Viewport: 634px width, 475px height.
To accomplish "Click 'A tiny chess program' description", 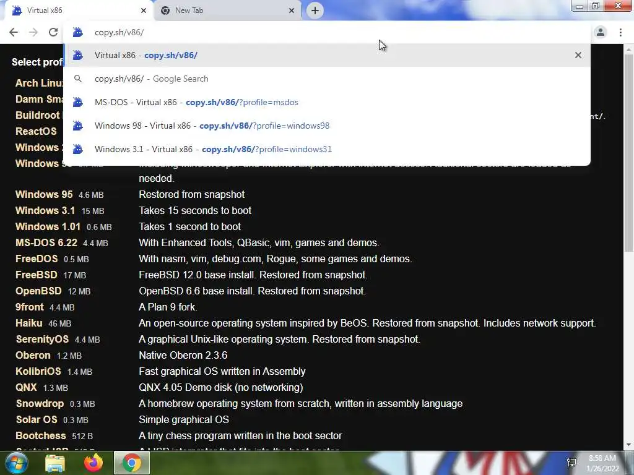I will click(240, 436).
